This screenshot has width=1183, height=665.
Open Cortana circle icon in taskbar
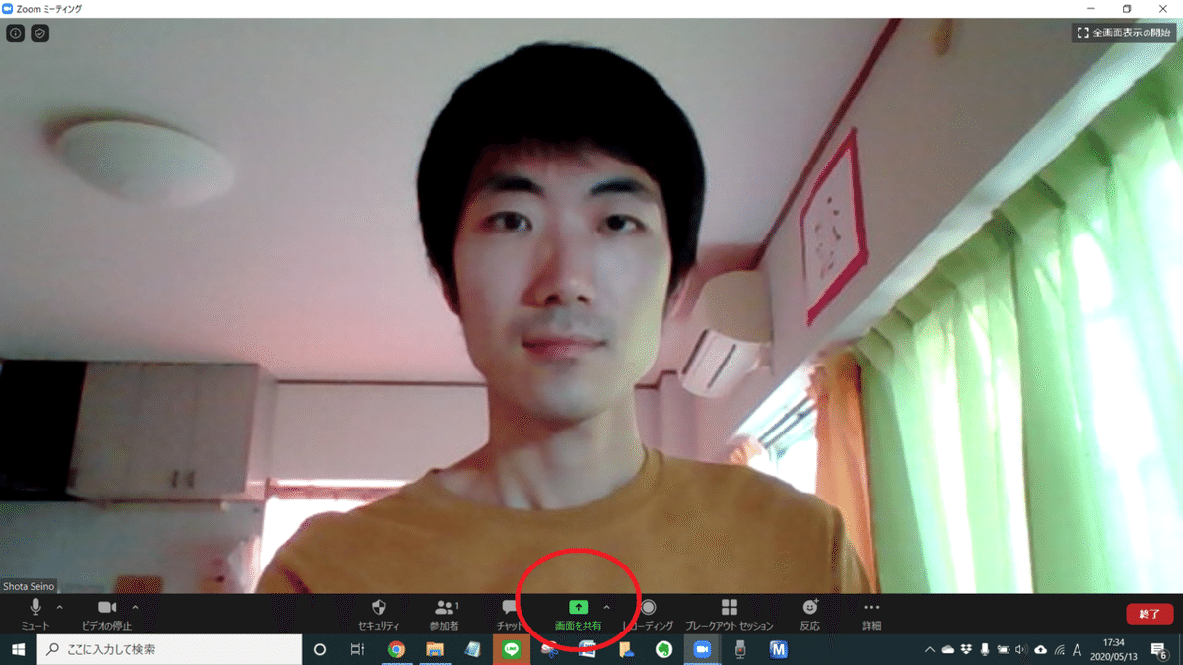[320, 649]
